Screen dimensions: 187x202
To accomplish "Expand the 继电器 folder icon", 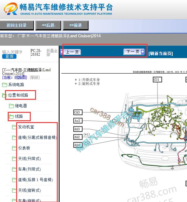I will pyautogui.click(x=11, y=106).
